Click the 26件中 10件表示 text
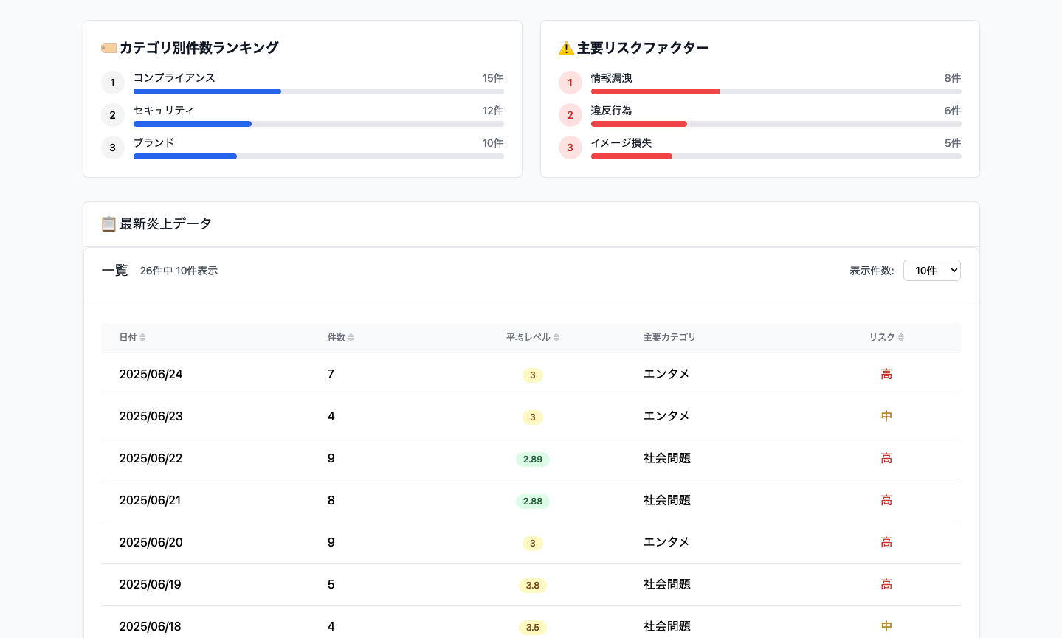Screen dimensions: 1062x638 tap(179, 271)
